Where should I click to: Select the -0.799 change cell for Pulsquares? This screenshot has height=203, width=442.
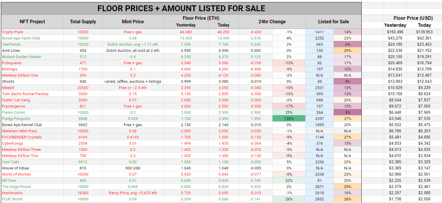pyautogui.click(x=256, y=63)
